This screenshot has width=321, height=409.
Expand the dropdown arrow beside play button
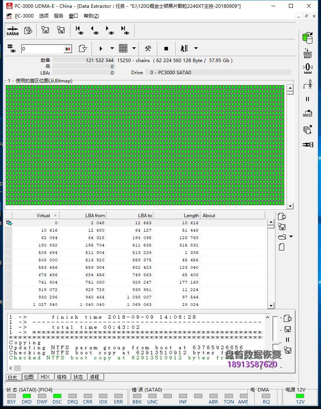(112, 48)
